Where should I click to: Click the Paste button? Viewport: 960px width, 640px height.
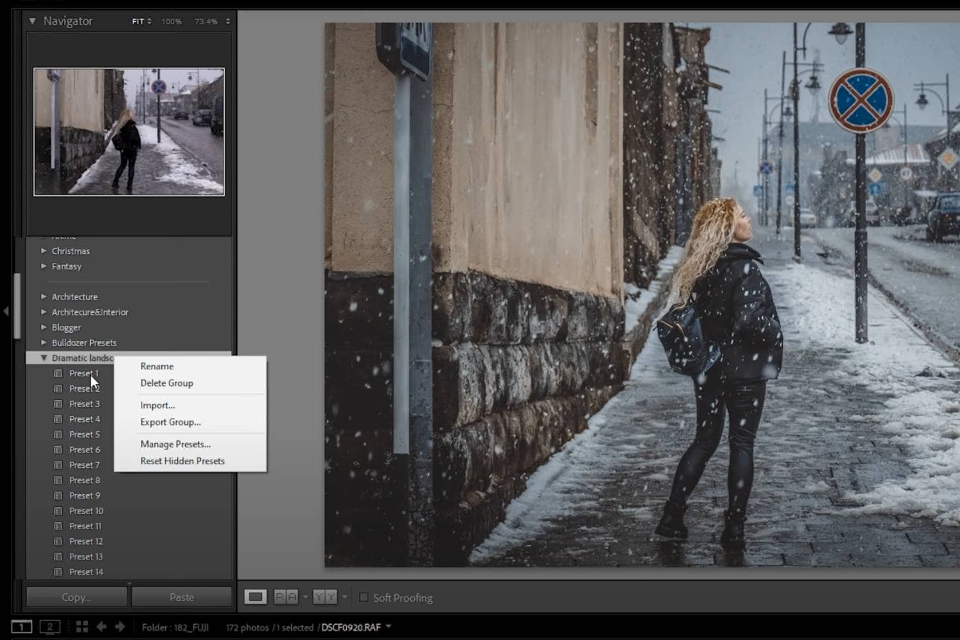181,596
